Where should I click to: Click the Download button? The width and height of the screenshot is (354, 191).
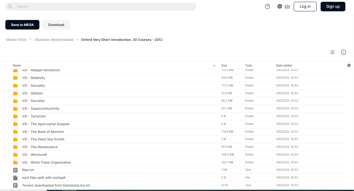click(56, 25)
